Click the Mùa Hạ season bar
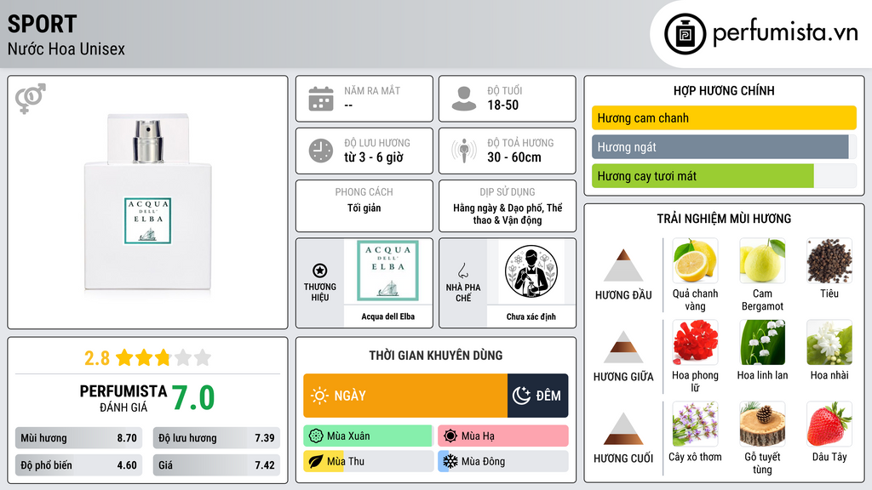 click(503, 436)
